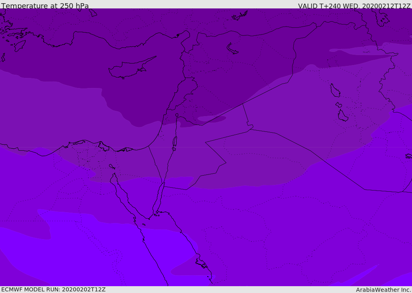
Task: Click the island of Cyprus on map
Action: click(x=132, y=68)
